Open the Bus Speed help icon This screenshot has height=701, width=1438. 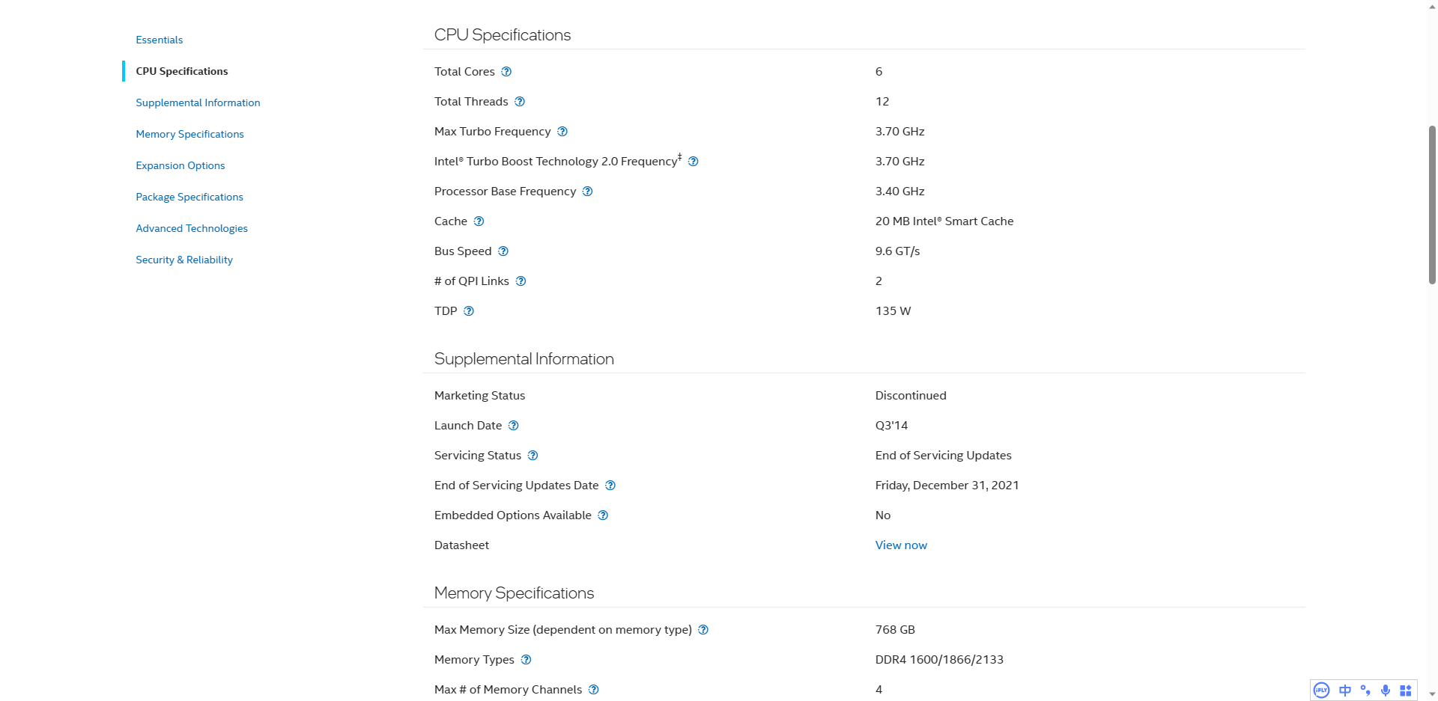coord(503,251)
